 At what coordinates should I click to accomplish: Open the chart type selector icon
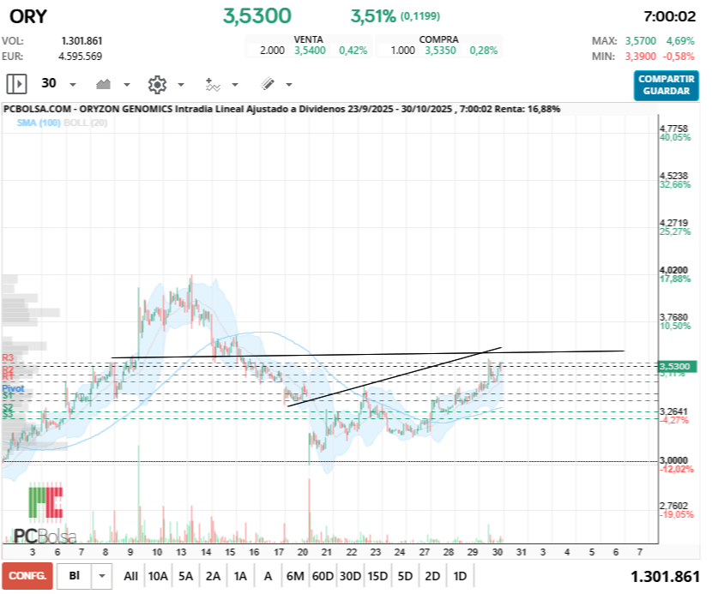click(105, 84)
